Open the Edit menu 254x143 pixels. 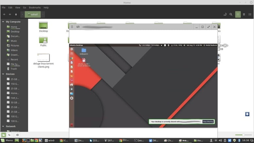pyautogui.click(x=10, y=8)
